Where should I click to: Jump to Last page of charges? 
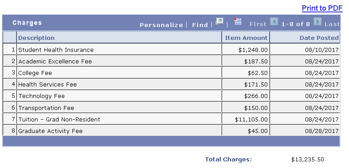pyautogui.click(x=332, y=24)
